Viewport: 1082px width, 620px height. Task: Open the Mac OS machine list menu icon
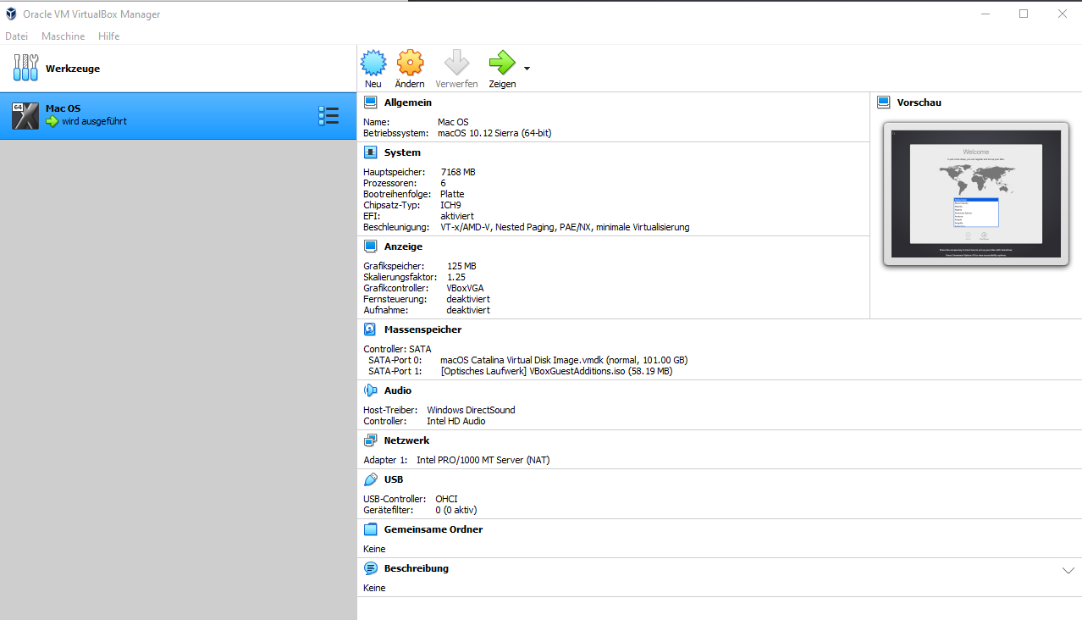(x=328, y=116)
